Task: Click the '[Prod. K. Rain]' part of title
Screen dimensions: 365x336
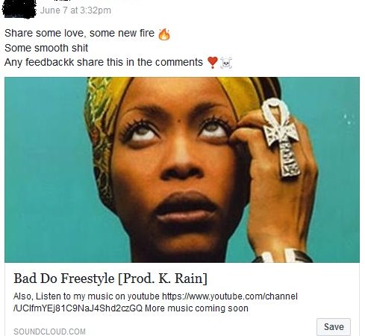Action: pyautogui.click(x=163, y=279)
